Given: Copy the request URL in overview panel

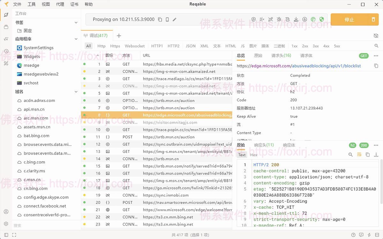Looking at the screenshot, I should [376, 66].
